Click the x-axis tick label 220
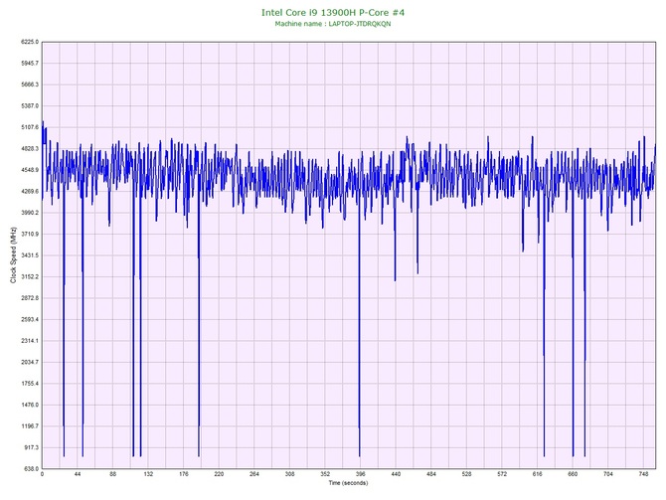The height and width of the screenshot is (500, 666). pyautogui.click(x=219, y=474)
